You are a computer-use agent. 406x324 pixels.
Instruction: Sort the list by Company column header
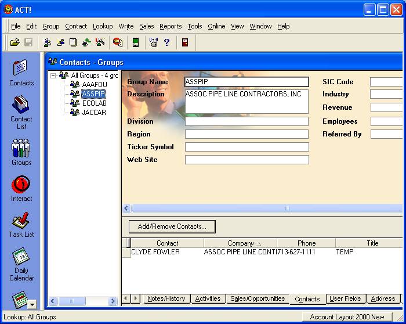coord(241,243)
